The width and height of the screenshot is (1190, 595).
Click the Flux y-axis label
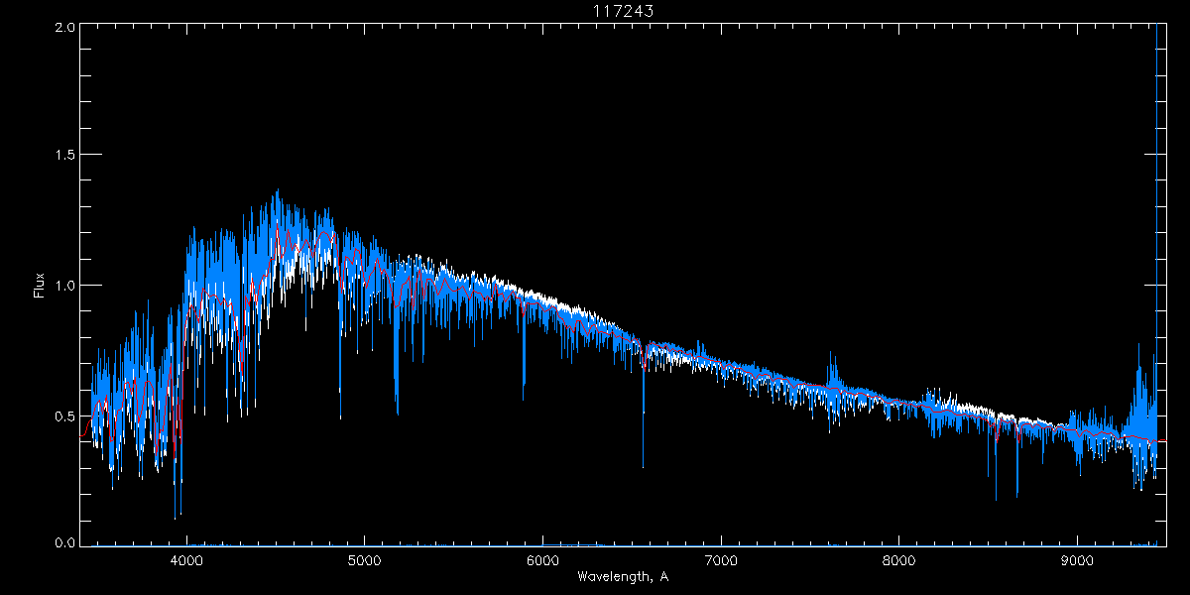40,286
